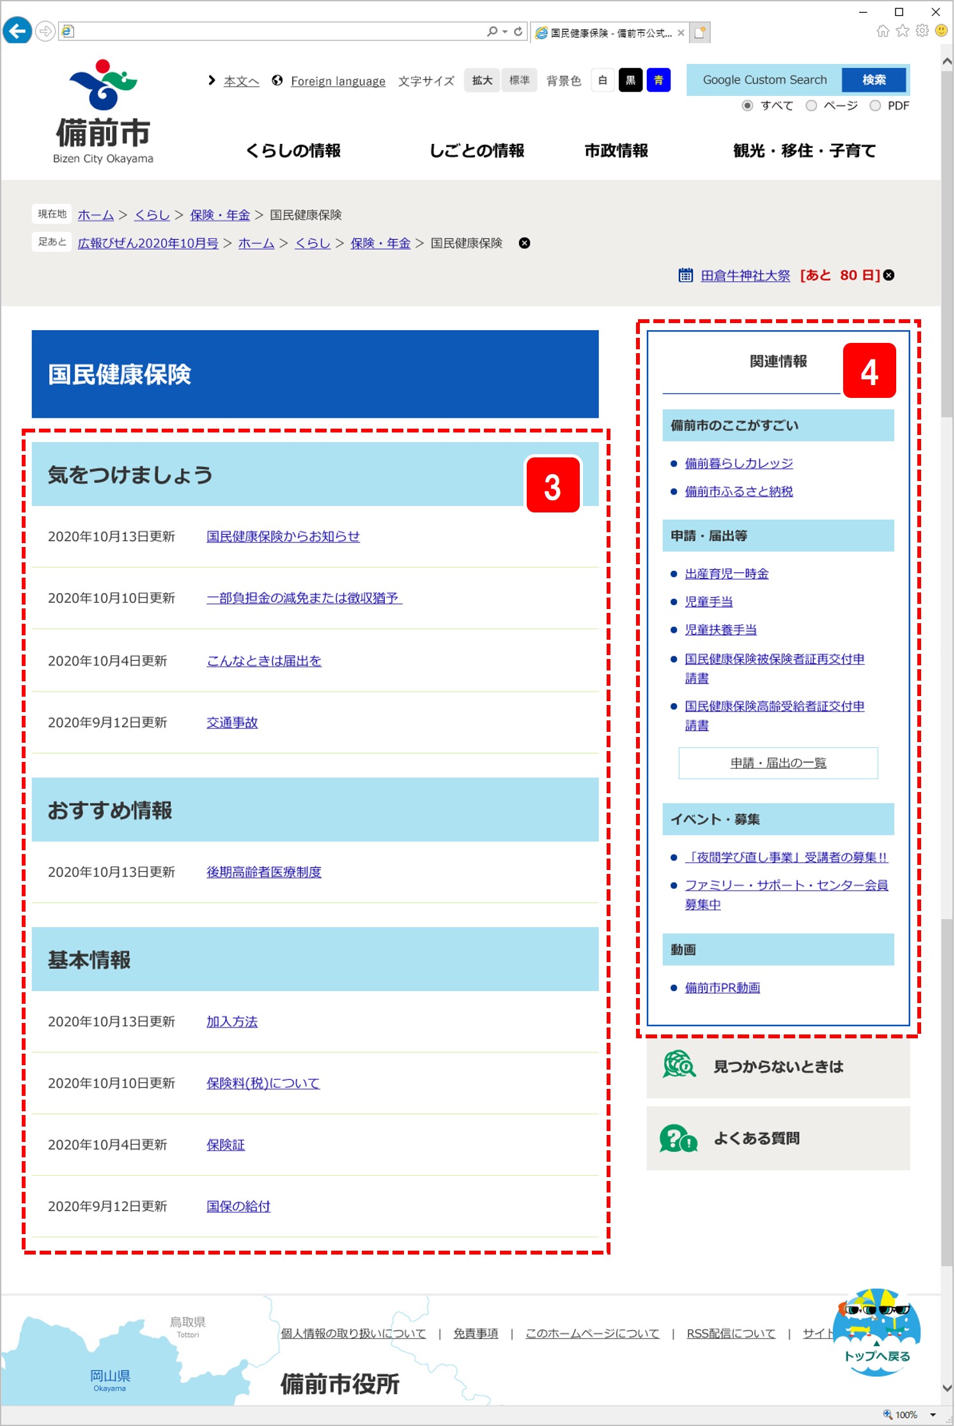Click the よくある質問 question mark icon
The height and width of the screenshot is (1426, 955).
[678, 1137]
